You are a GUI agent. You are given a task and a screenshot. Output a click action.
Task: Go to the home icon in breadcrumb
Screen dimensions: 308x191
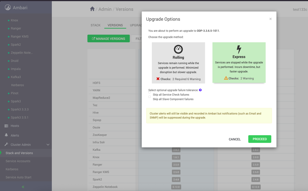click(92, 9)
